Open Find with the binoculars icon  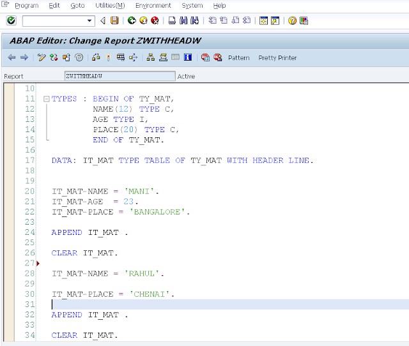pyautogui.click(x=183, y=20)
